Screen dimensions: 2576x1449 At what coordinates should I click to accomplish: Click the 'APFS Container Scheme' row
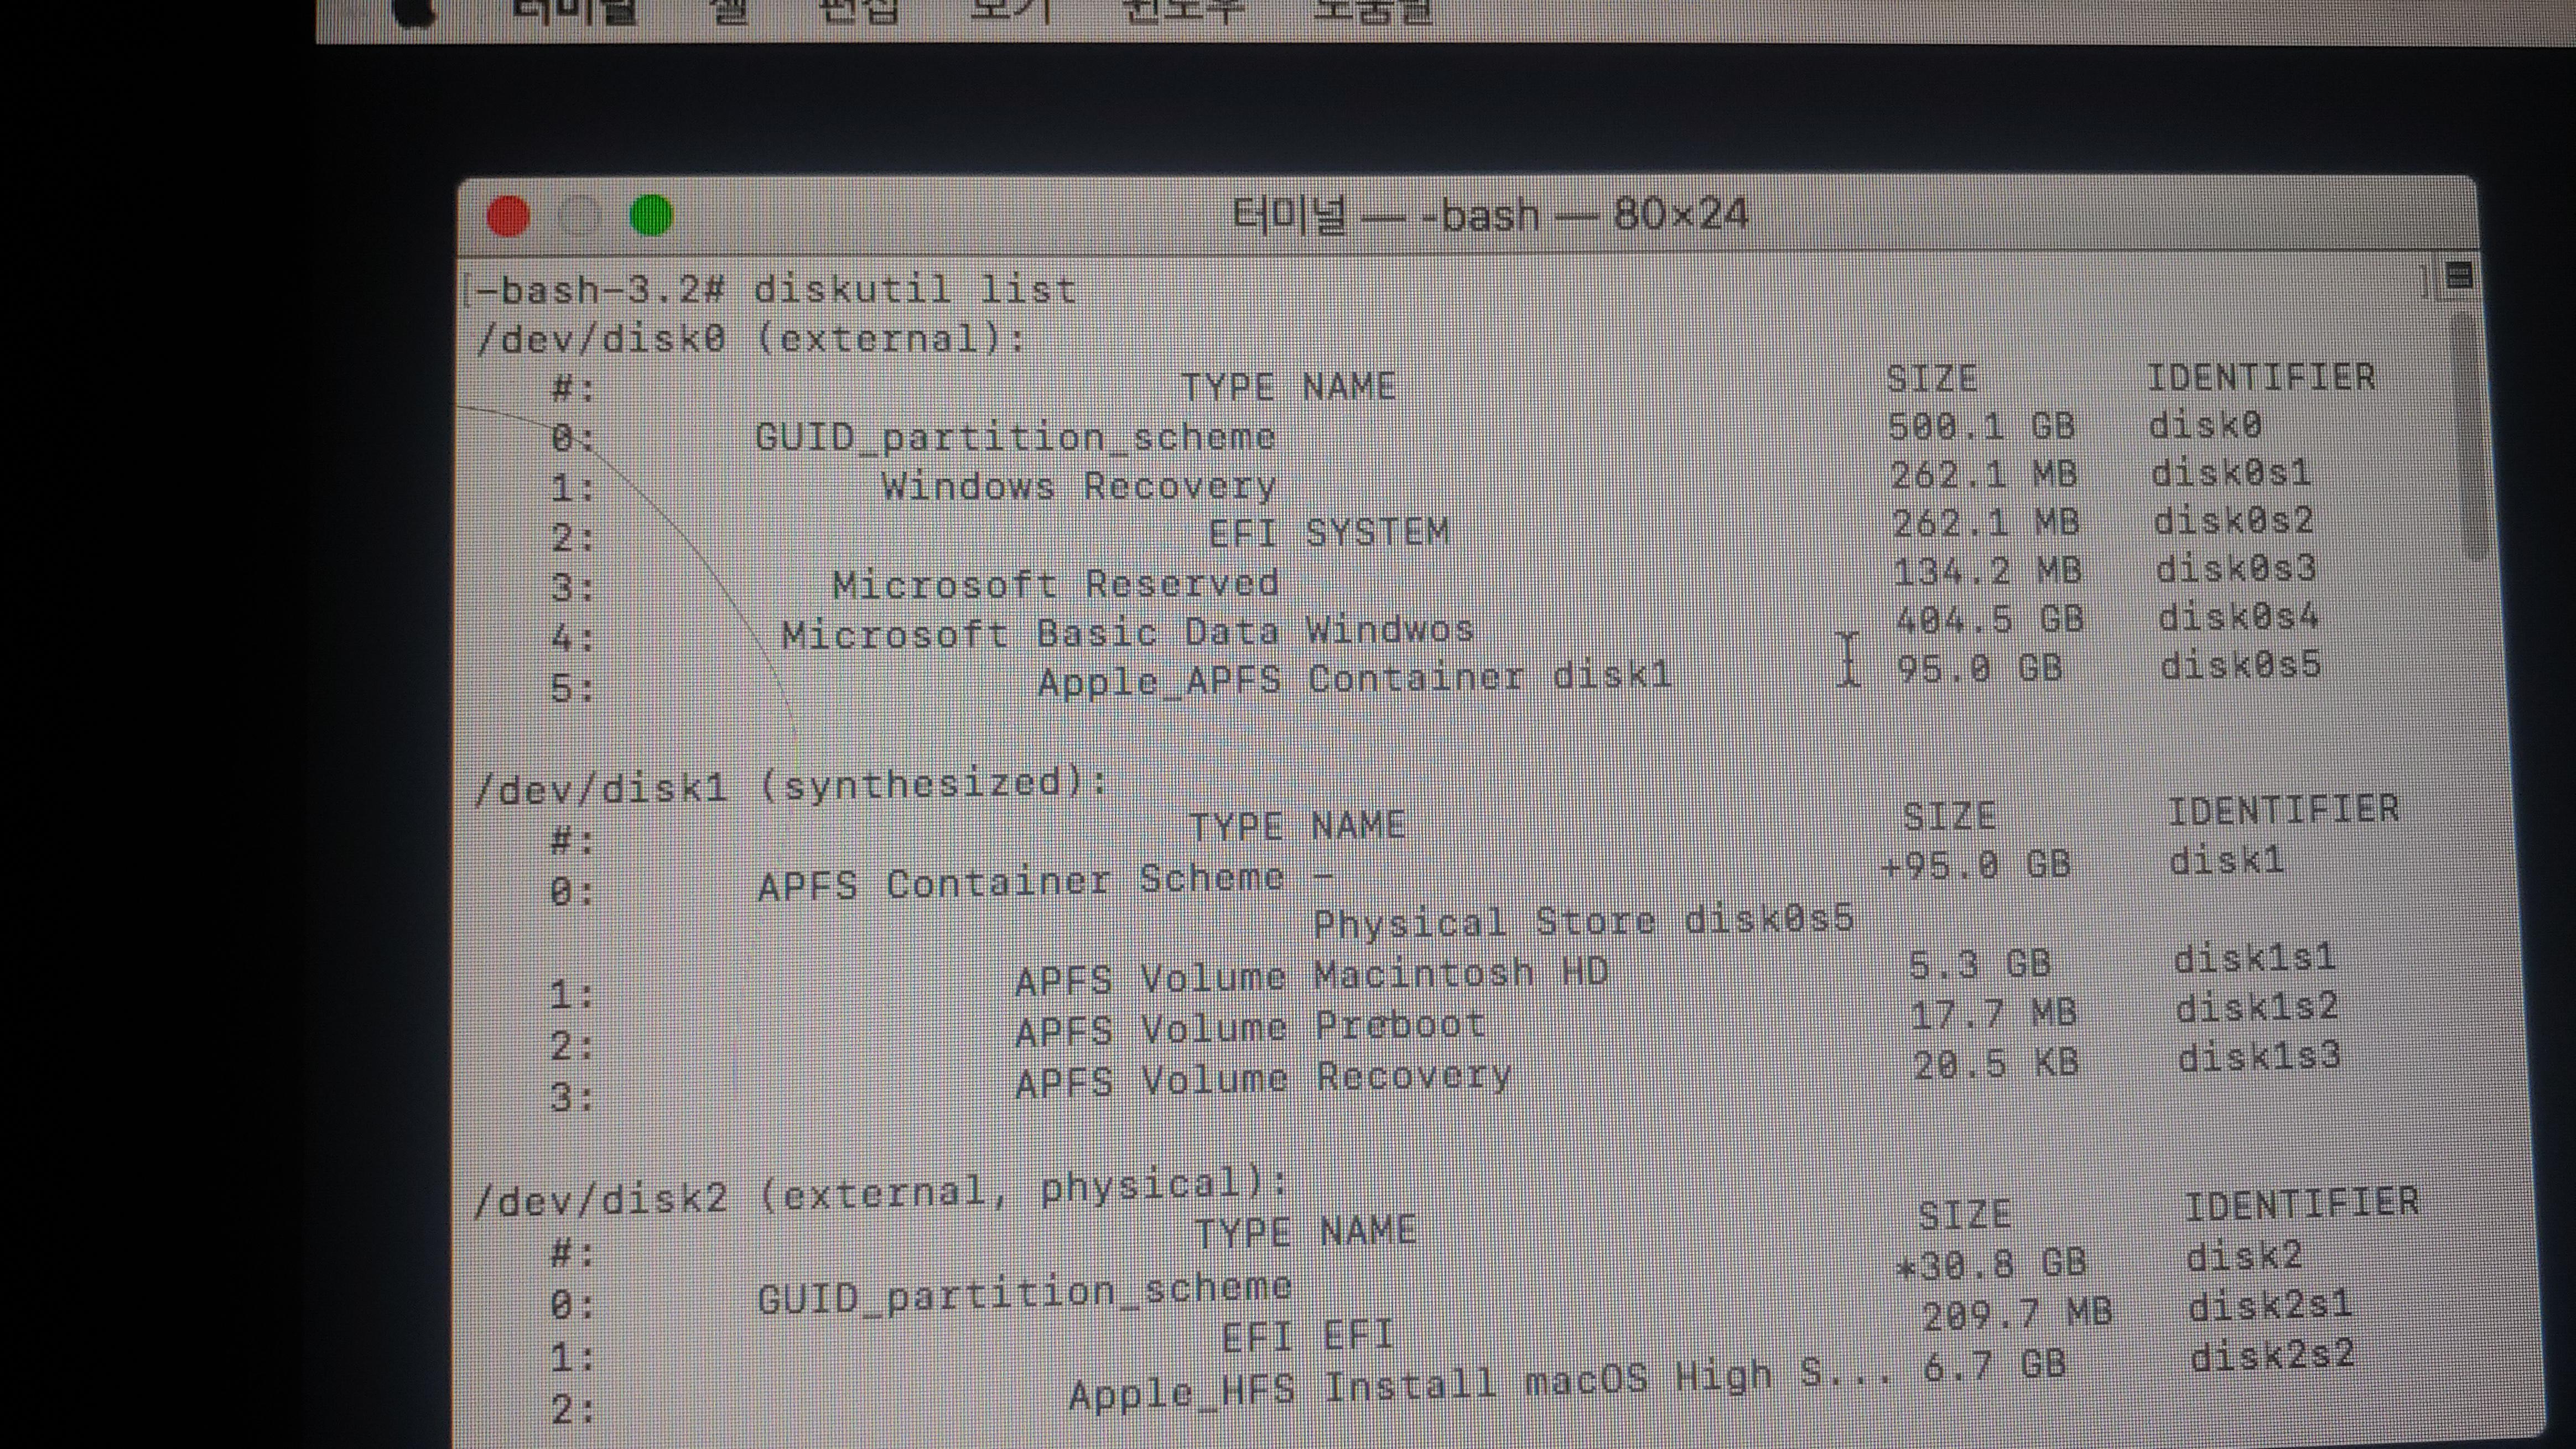(1020, 882)
